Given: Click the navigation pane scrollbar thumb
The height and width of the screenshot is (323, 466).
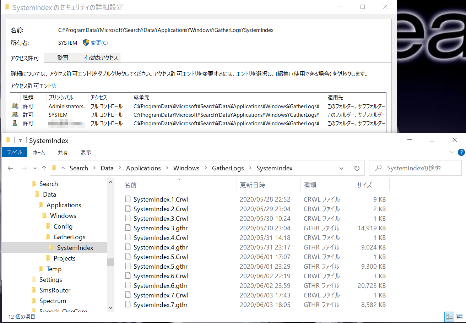Looking at the screenshot, I should (111, 262).
